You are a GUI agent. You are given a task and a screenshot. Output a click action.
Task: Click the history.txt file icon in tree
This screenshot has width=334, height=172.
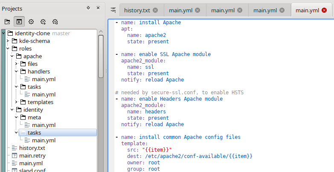coord(14,148)
